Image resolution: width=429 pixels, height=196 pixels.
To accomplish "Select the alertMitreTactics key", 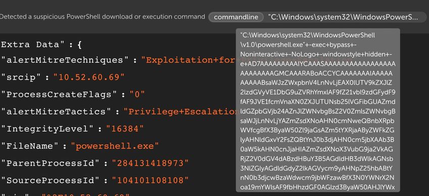I will (x=56, y=112).
